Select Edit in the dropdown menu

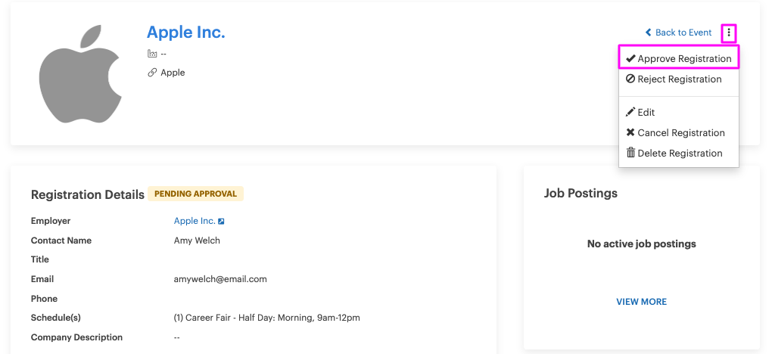(678, 112)
